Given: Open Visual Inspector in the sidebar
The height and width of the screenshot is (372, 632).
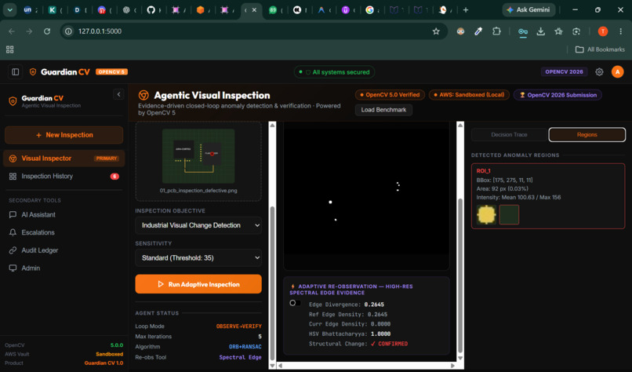Looking at the screenshot, I should (64, 159).
